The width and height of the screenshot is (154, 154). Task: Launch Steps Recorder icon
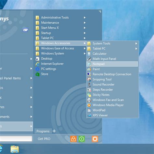click(89, 90)
